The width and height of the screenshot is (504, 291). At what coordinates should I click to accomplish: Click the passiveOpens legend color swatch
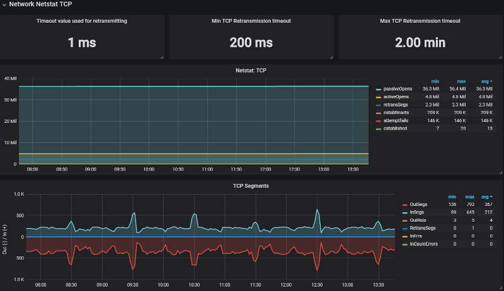point(378,89)
